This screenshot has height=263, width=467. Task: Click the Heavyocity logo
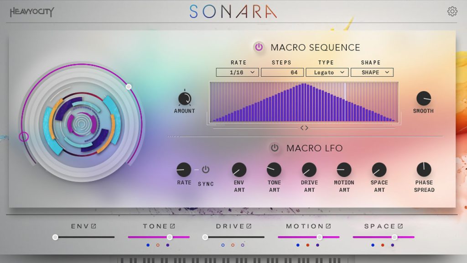32,12
